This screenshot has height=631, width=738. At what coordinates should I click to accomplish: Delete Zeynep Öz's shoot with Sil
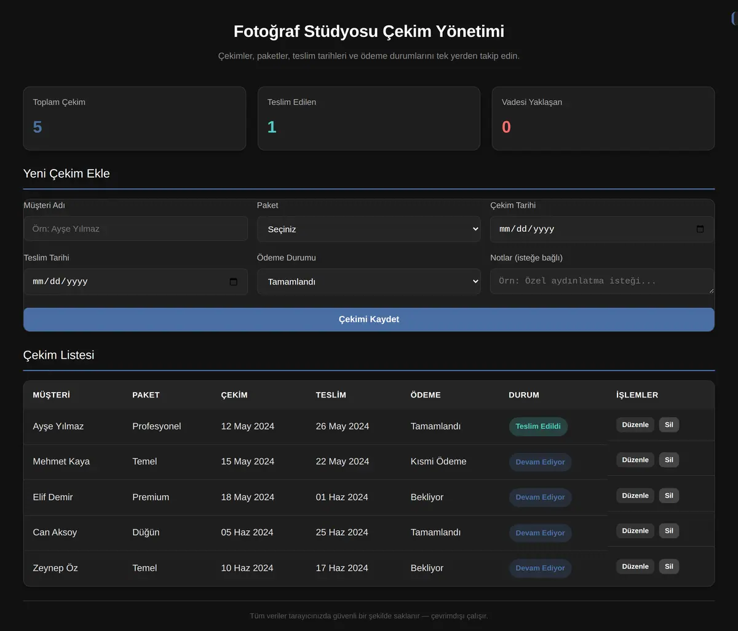coord(669,566)
